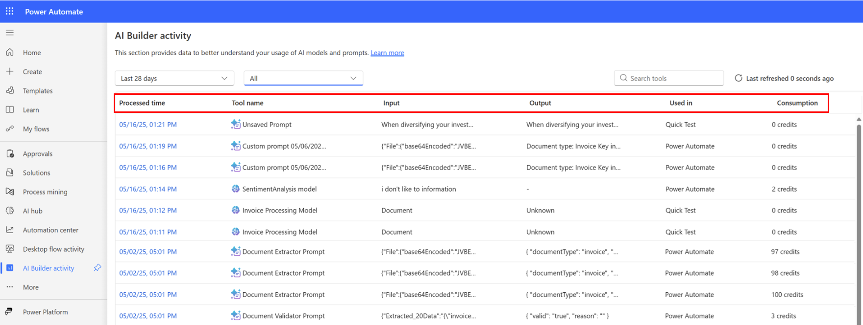Viewport: 863px width, 325px height.
Task: Click the Learn book icon
Action: pyautogui.click(x=10, y=109)
